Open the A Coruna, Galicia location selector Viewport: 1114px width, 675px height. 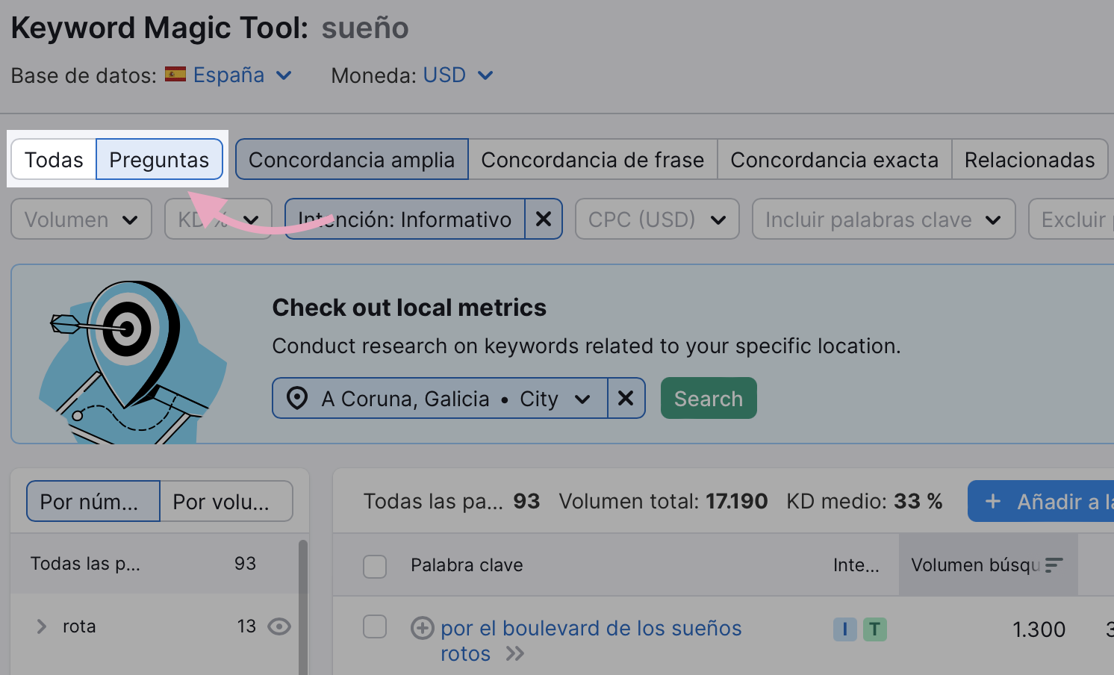pos(440,398)
